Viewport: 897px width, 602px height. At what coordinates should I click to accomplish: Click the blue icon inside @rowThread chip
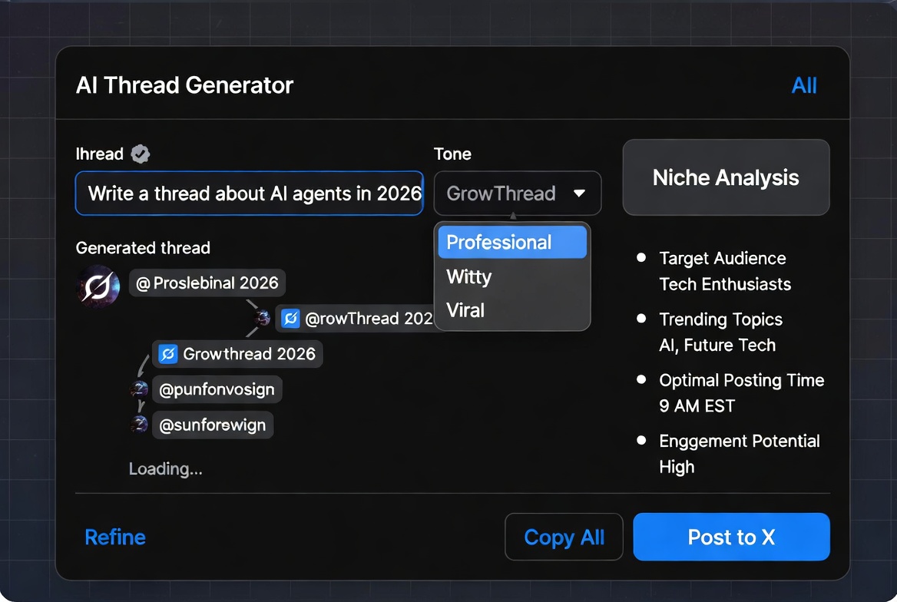point(290,319)
